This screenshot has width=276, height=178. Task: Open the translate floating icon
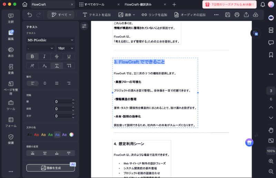pos(255,33)
